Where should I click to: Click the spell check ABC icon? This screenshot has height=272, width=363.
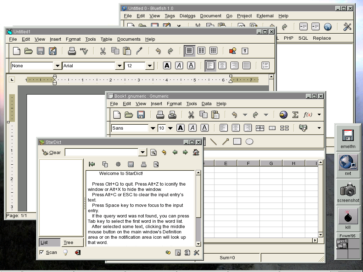click(x=84, y=51)
